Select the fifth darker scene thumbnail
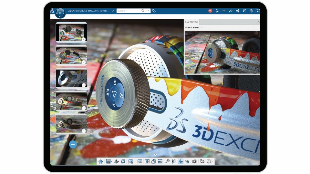310x174 pixels. tap(71, 124)
